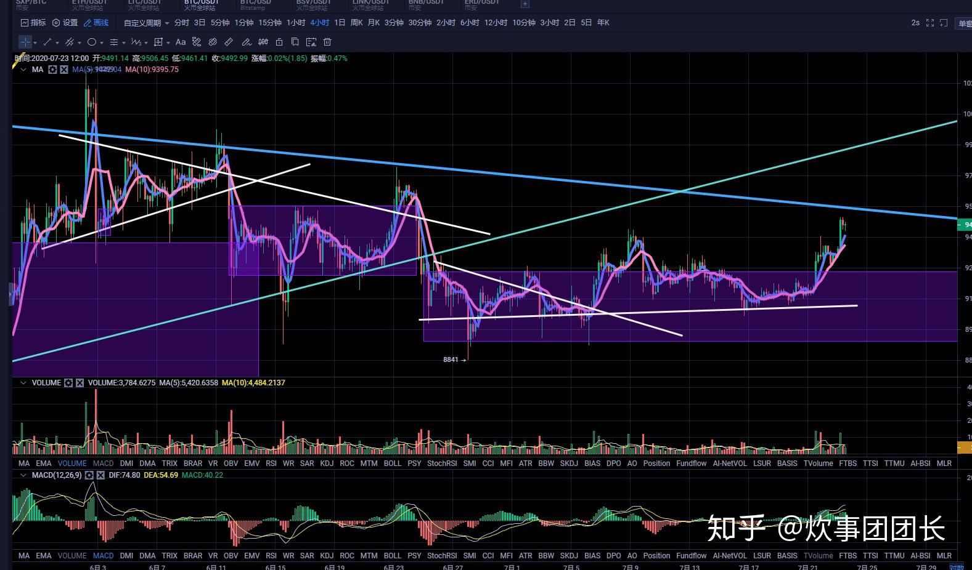972x570 pixels.
Task: Click the copy drawings icon
Action: 295,42
